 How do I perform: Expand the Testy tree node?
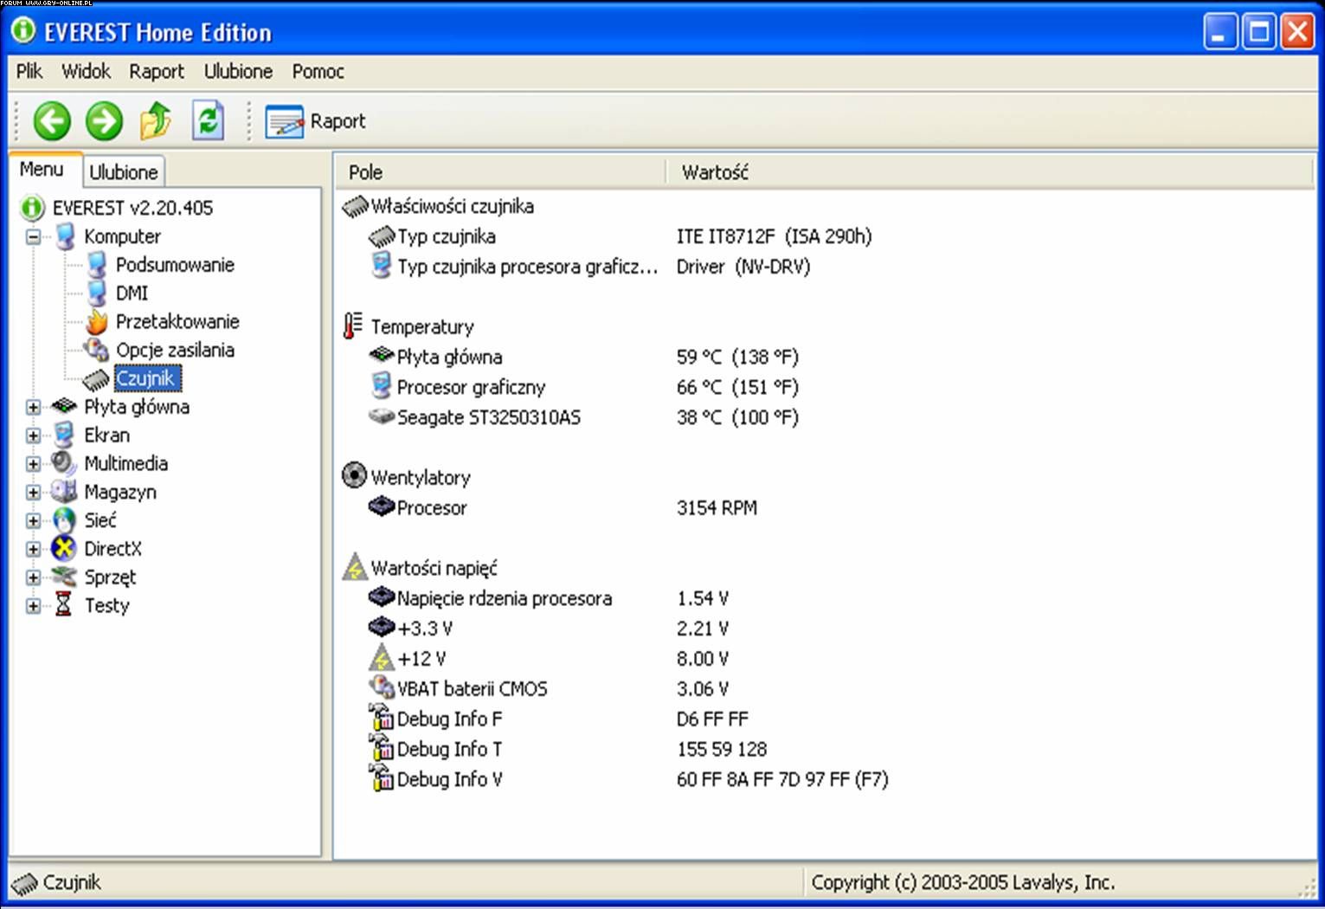pos(33,606)
